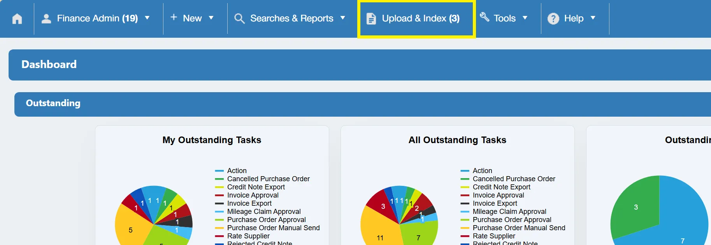Toggle Mileage Claim Approval legend in My Outstanding Tasks
The image size is (711, 245).
[258, 212]
